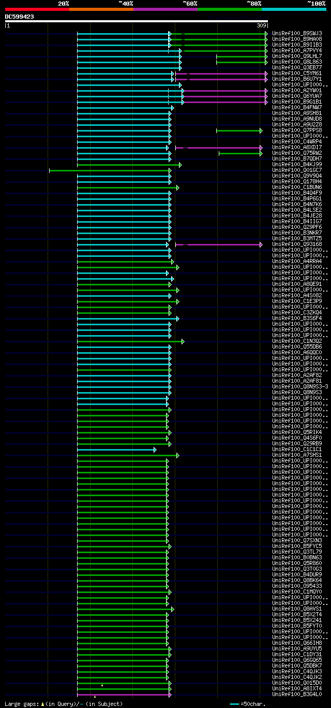Select UniRef100_A9NUD8 label
Viewport: 331px width, 708px height.
point(297,119)
